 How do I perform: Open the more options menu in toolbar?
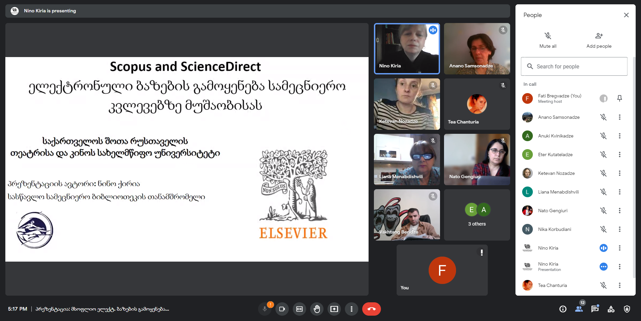352,309
